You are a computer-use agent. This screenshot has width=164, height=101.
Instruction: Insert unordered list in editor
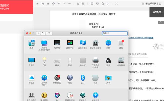coord(78,4)
